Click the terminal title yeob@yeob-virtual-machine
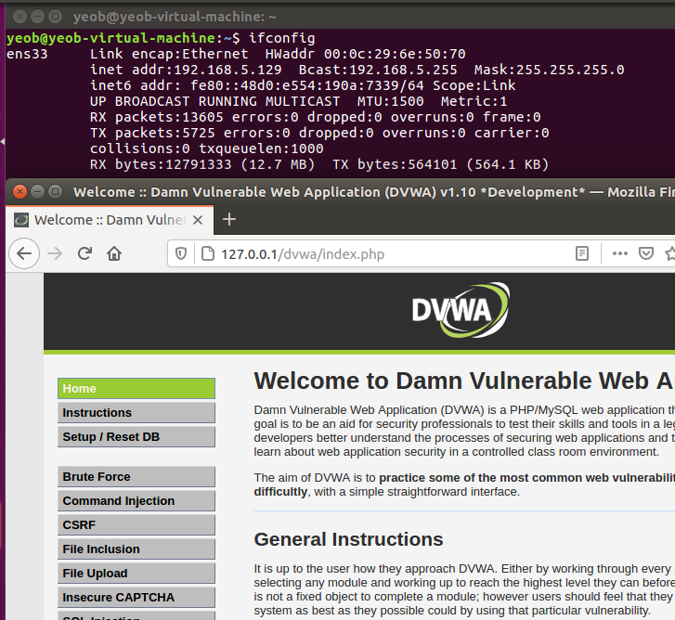675x620 pixels. pyautogui.click(x=175, y=17)
